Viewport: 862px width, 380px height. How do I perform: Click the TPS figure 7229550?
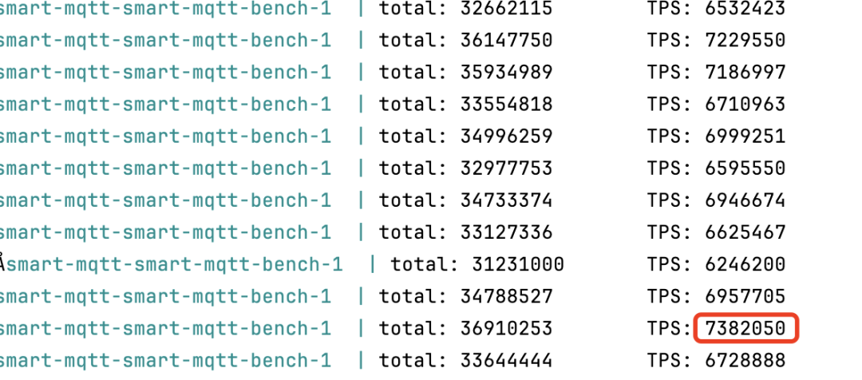[745, 41]
